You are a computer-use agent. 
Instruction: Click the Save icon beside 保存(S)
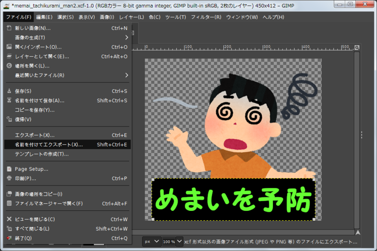coord(9,91)
